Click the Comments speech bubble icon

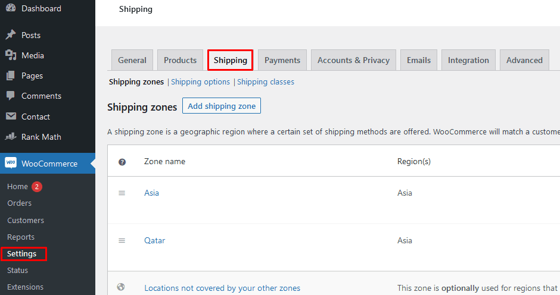[x=11, y=95]
